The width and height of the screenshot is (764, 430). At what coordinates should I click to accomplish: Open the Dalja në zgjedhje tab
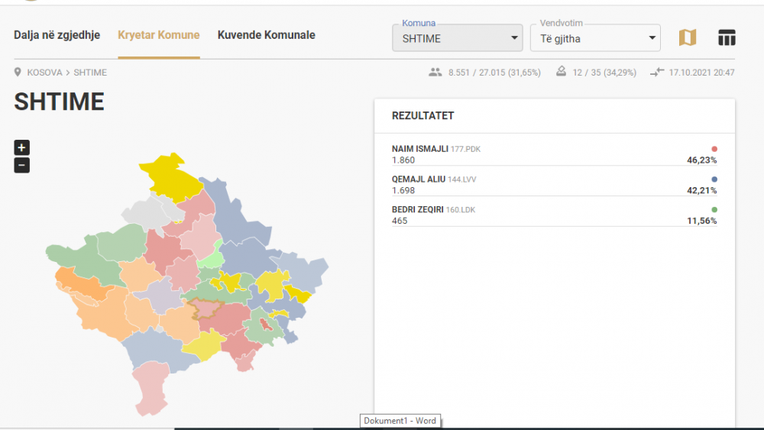tap(57, 35)
